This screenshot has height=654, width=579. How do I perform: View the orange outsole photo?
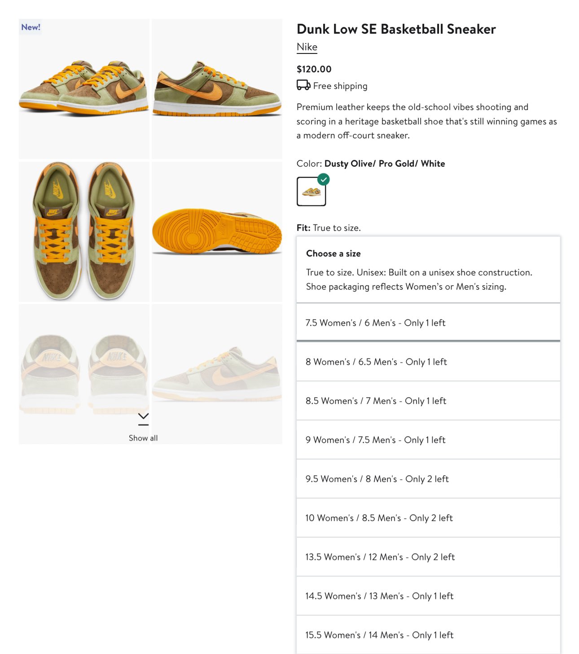217,231
